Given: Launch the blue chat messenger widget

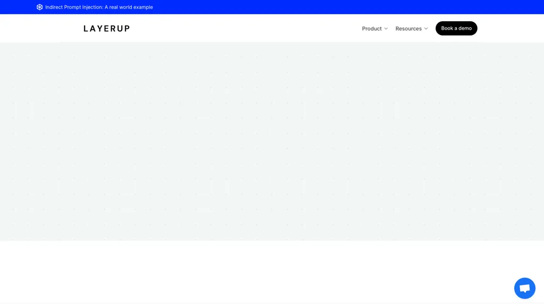Looking at the screenshot, I should [524, 288].
